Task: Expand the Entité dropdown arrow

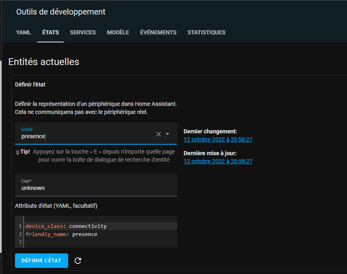Action: coord(167,134)
